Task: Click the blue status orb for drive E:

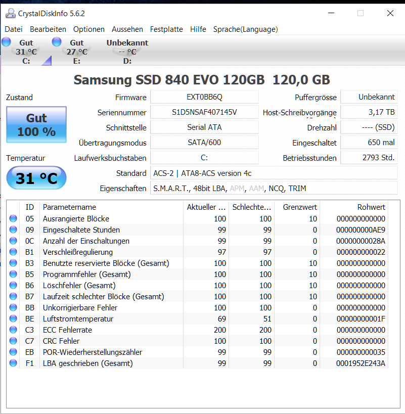Action: point(57,42)
